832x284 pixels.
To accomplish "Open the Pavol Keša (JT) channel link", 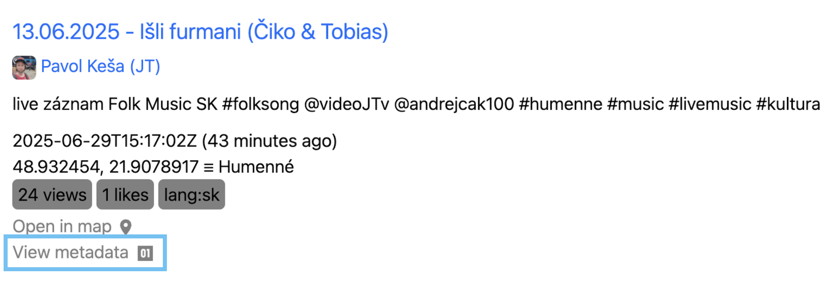I will click(100, 67).
